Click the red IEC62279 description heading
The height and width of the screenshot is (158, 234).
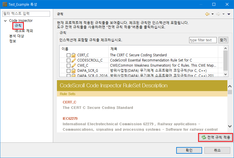click(70, 119)
